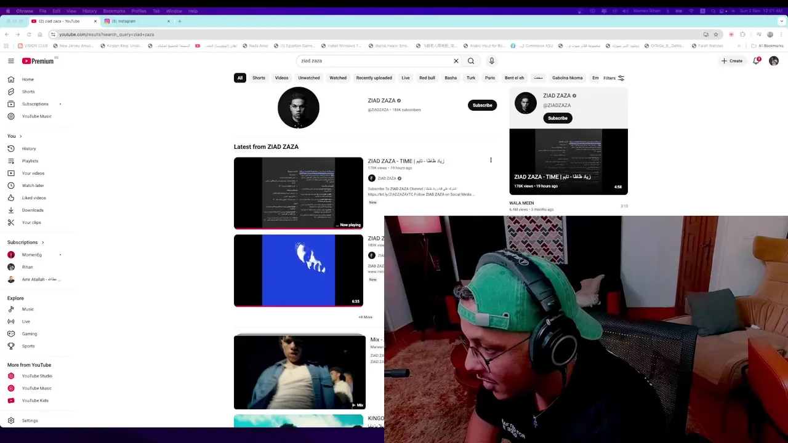The image size is (788, 443).
Task: Click the YouTube Premium logo
Action: click(39, 61)
